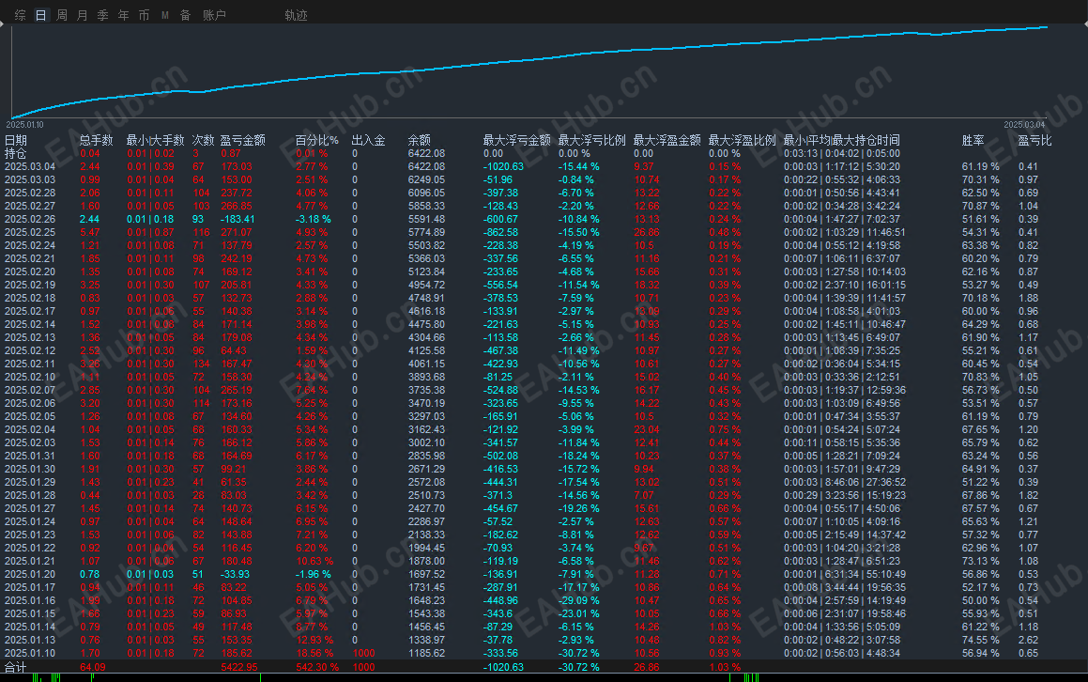Click the 最小|平均|最大持仓时间 column header
This screenshot has height=682, width=1088.
tap(842, 140)
